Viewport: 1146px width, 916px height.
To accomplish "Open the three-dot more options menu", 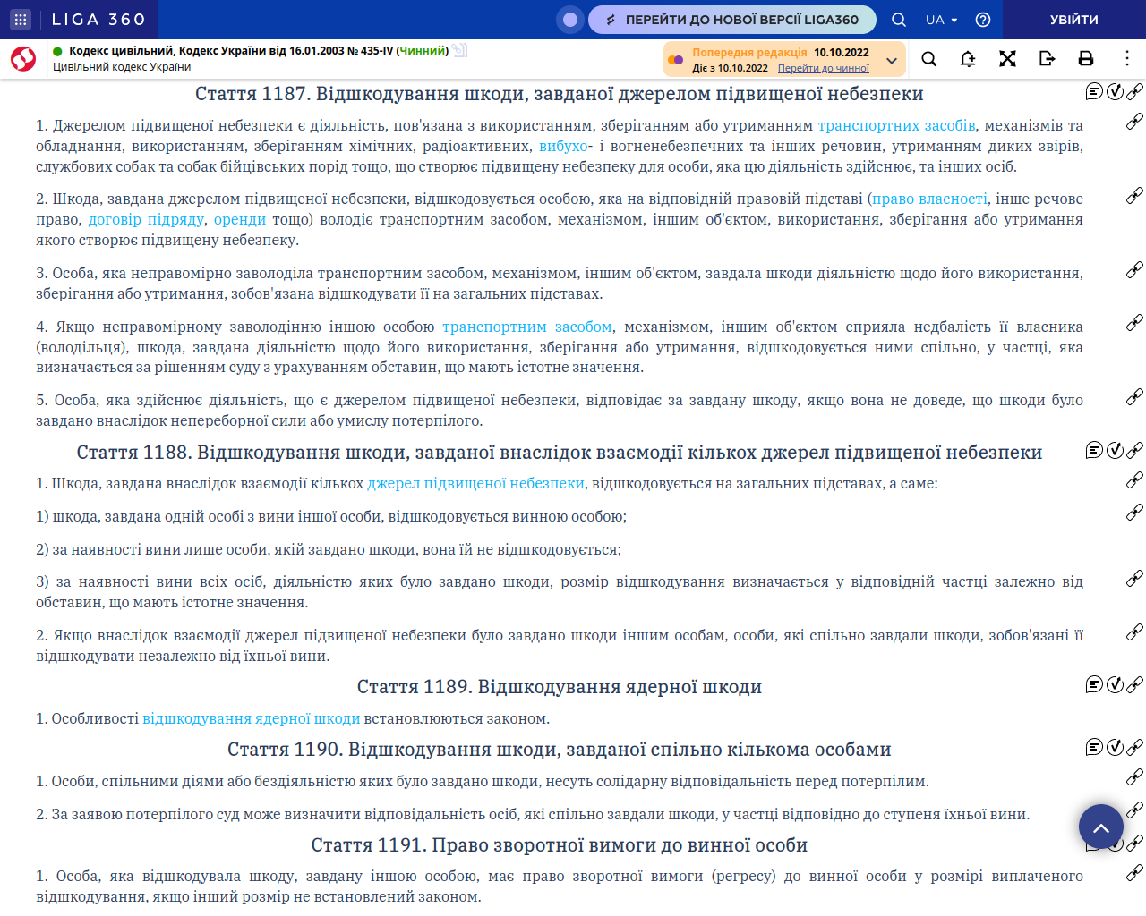I will click(1126, 59).
